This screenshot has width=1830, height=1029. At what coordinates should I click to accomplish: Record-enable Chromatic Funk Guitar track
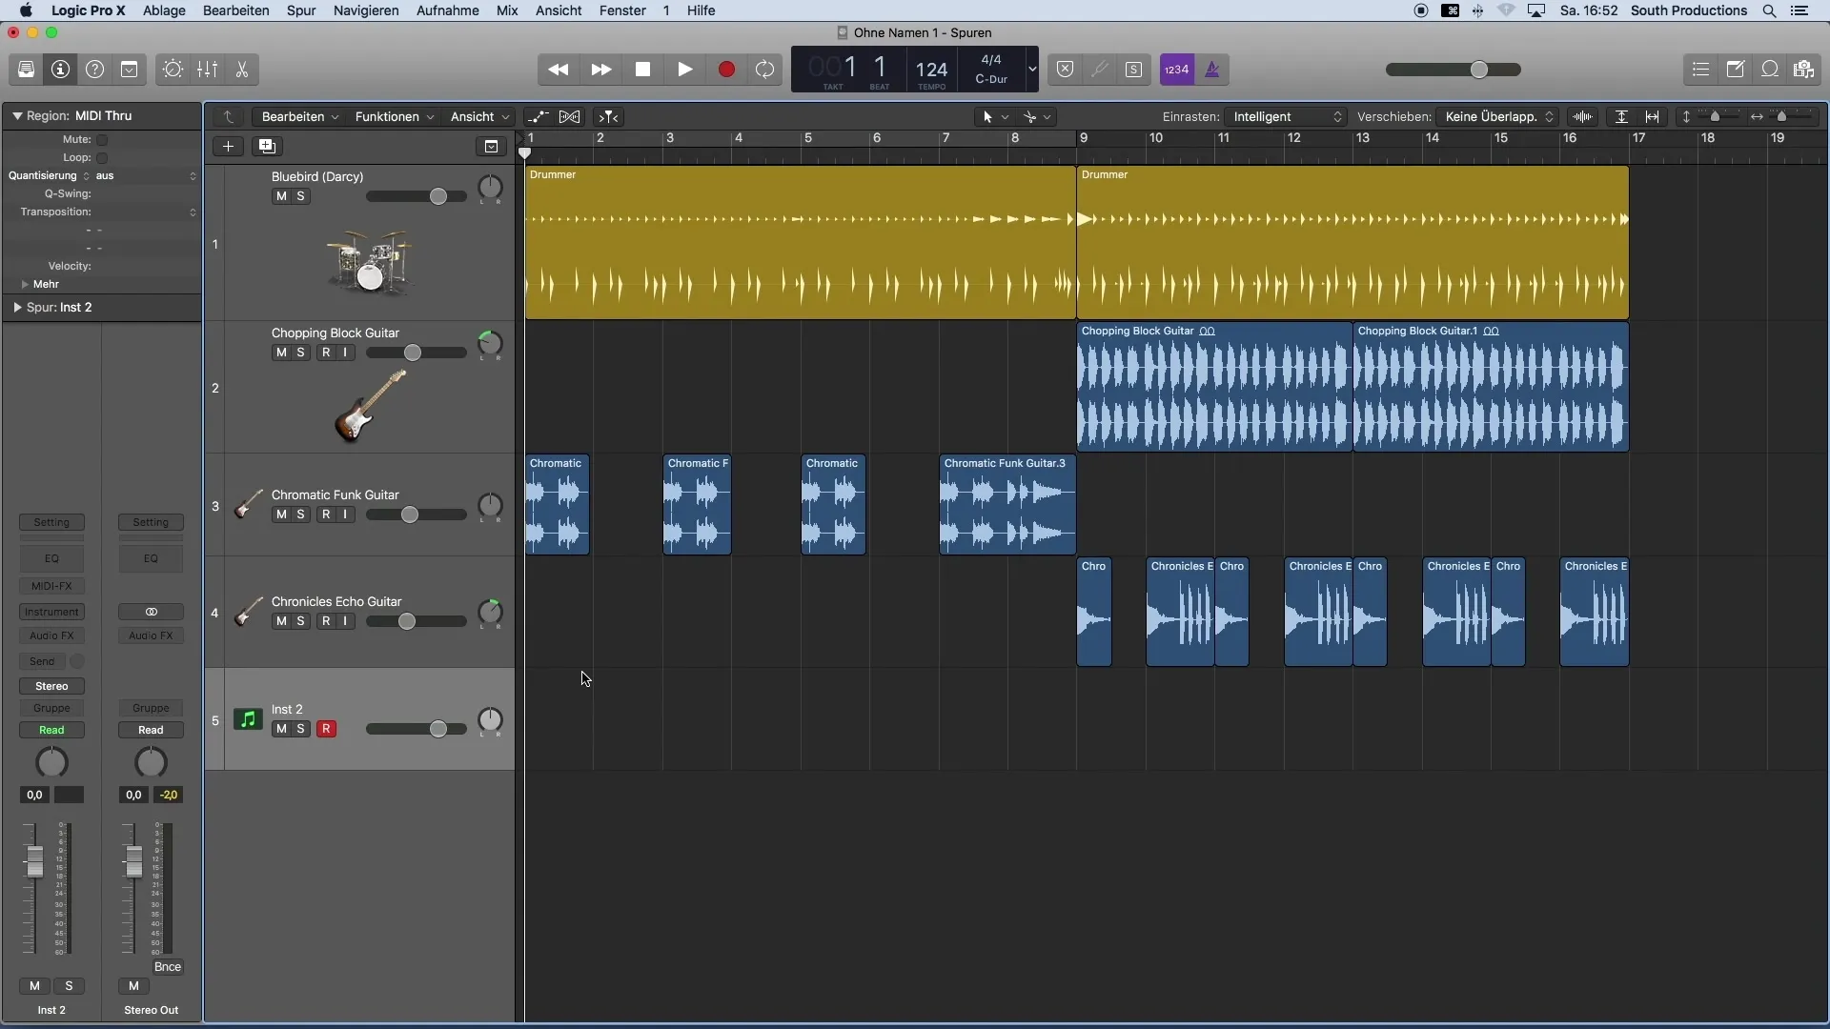(x=326, y=514)
